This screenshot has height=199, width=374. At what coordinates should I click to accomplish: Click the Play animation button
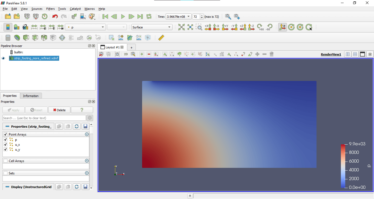[x=123, y=16]
